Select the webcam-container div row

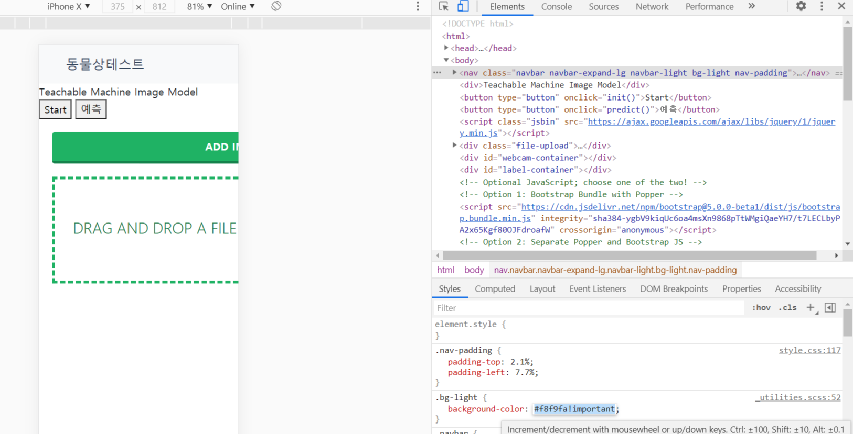pos(538,158)
